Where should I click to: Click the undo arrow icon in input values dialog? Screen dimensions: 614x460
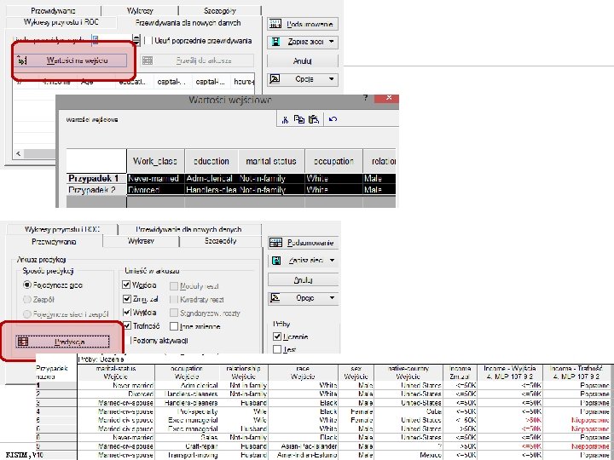333,119
